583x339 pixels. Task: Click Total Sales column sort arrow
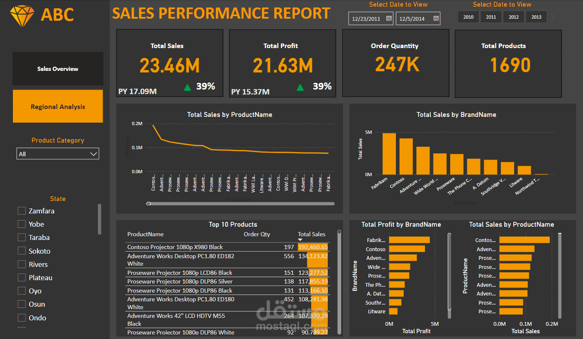point(300,240)
